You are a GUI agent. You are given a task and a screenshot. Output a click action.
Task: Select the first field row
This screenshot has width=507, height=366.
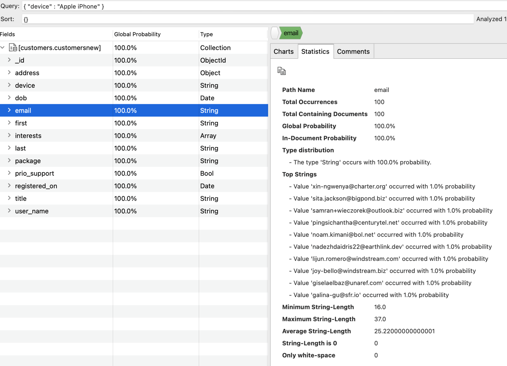(x=134, y=123)
